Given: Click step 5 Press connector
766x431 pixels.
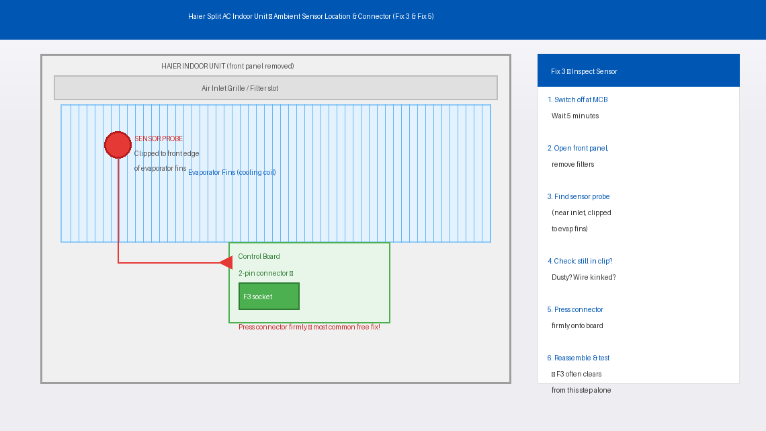Looking at the screenshot, I should [x=575, y=309].
